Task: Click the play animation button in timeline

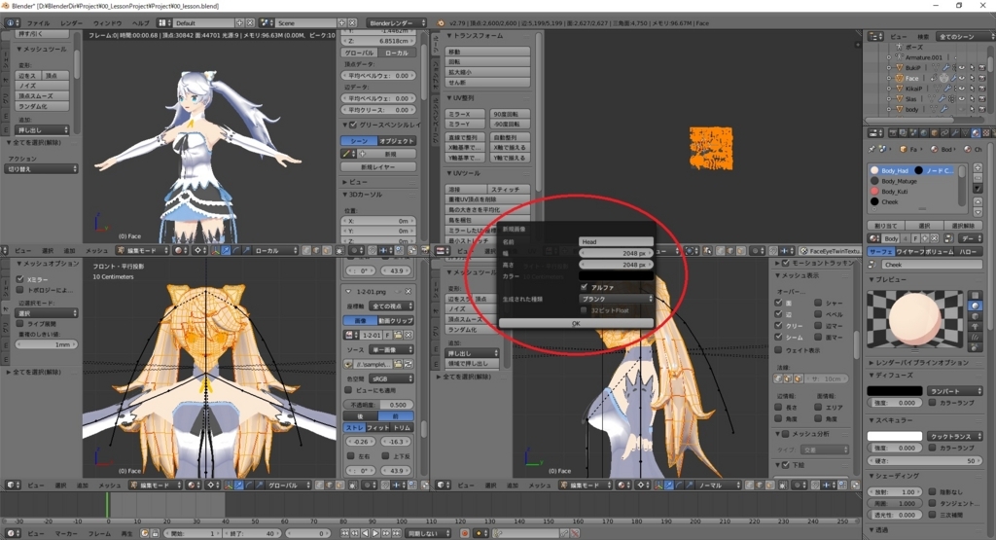Action: click(x=375, y=533)
